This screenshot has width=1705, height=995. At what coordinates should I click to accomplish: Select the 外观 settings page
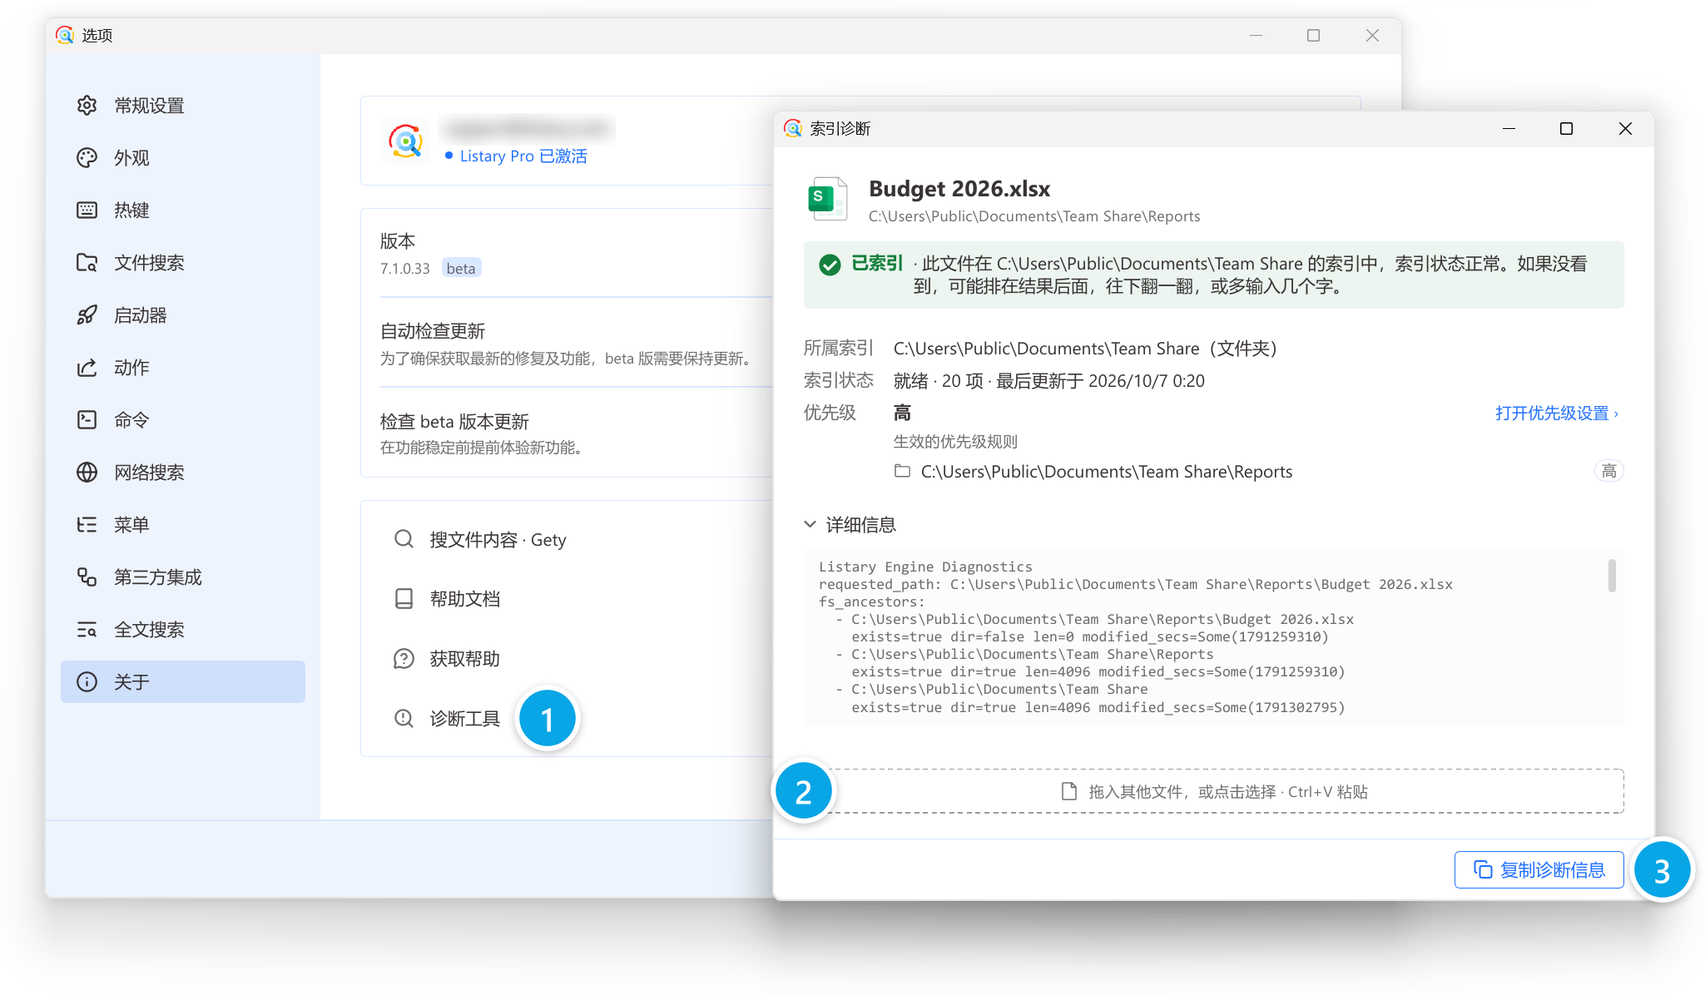pyautogui.click(x=183, y=158)
